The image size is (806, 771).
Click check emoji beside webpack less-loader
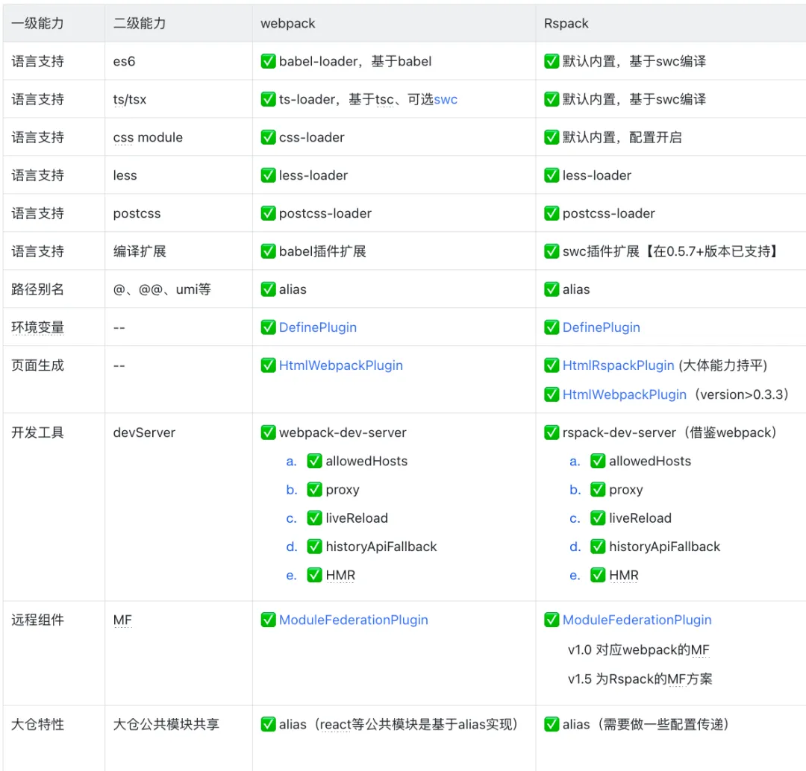pos(269,175)
